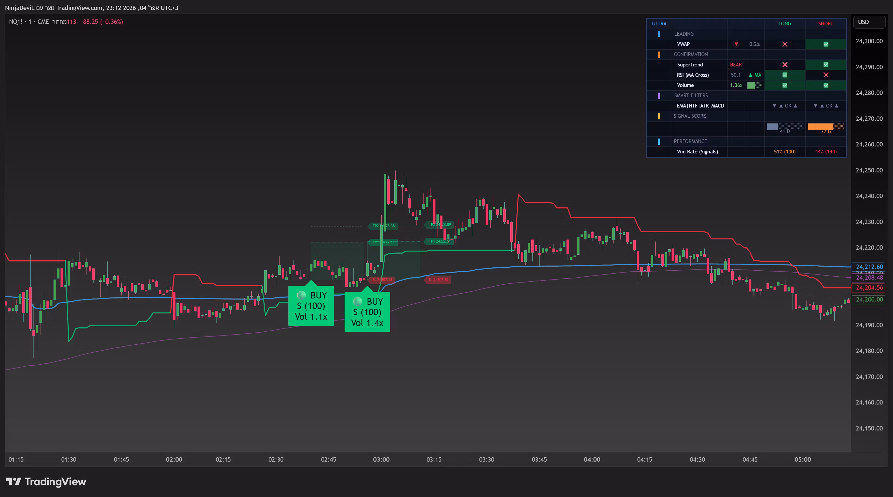The image size is (893, 497).
Task: Click the VWAP row label
Action: (683, 44)
